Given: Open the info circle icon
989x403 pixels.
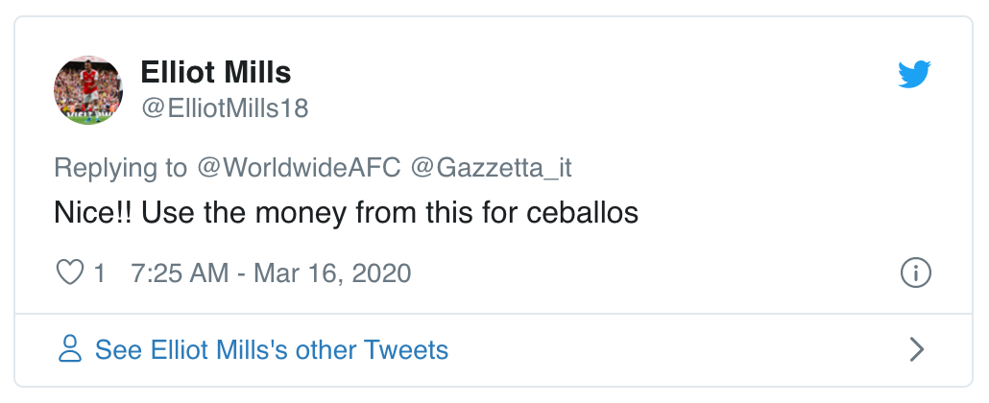Looking at the screenshot, I should pos(916,273).
